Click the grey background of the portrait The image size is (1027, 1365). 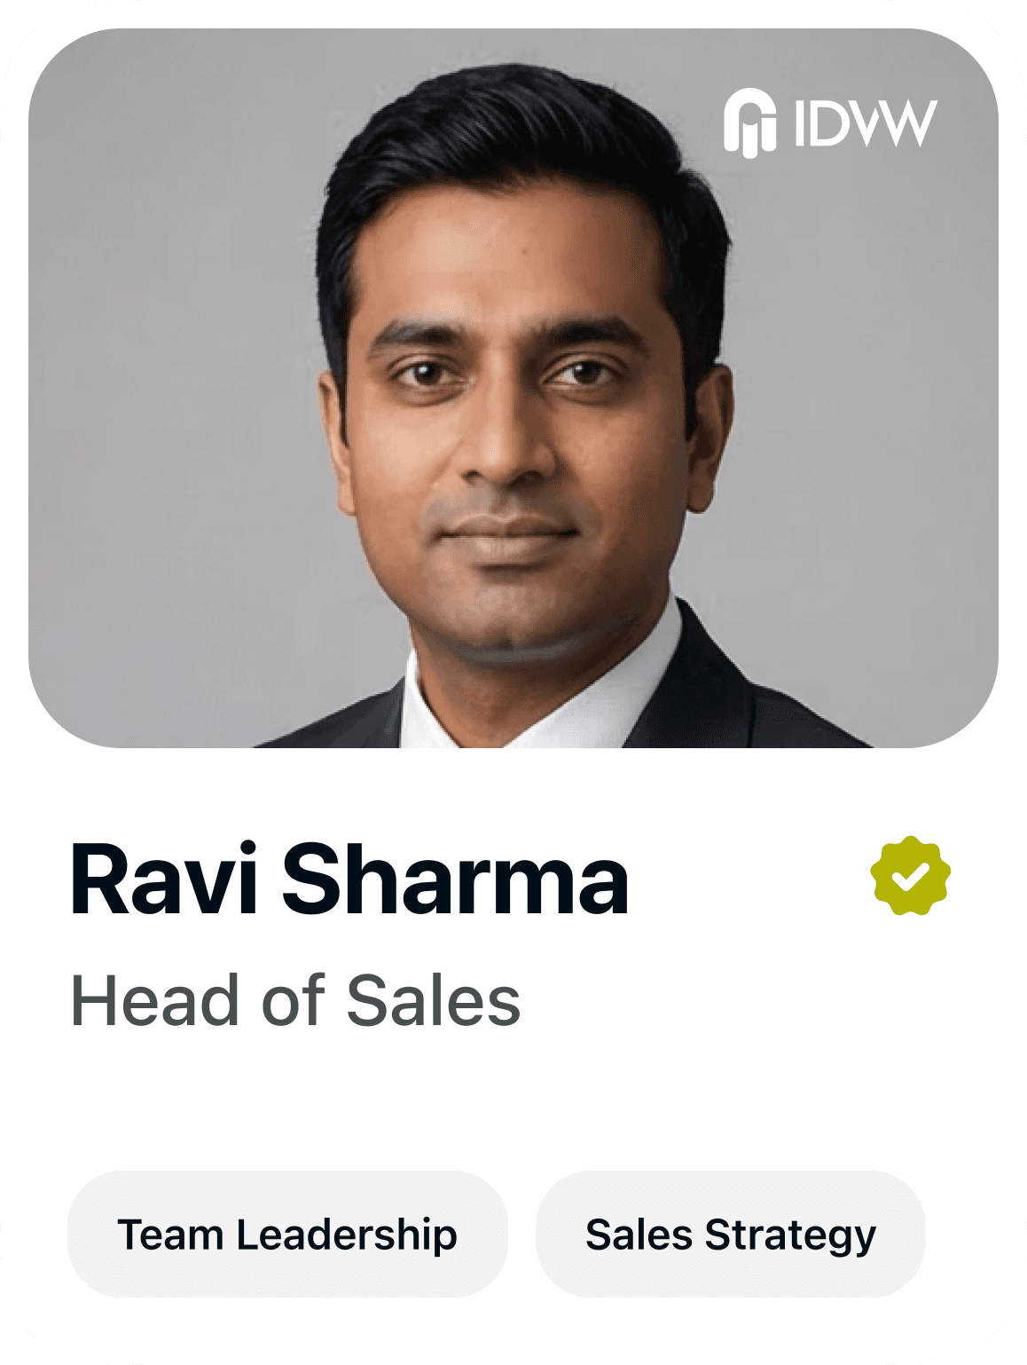click(x=160, y=355)
